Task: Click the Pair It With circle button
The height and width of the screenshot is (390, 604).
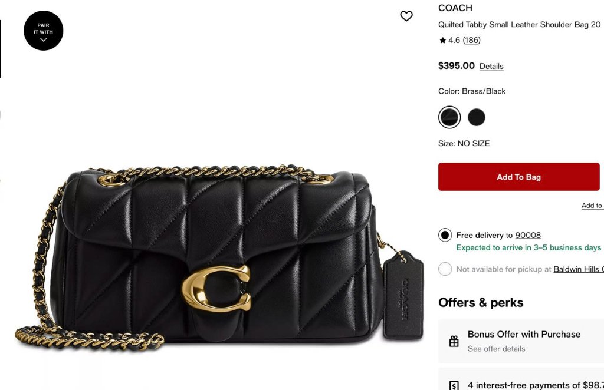Action: pyautogui.click(x=44, y=31)
